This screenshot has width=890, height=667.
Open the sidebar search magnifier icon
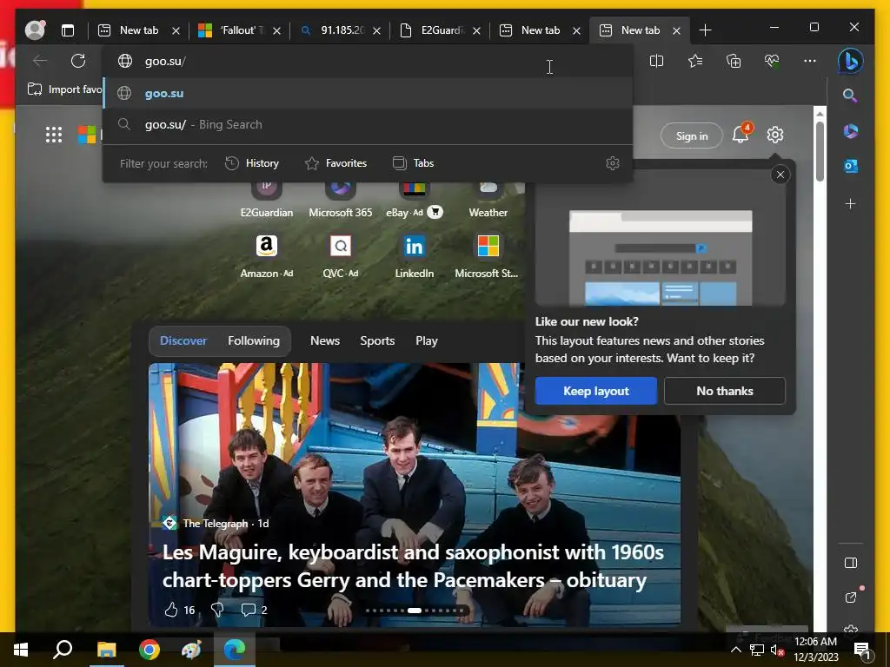tap(850, 96)
